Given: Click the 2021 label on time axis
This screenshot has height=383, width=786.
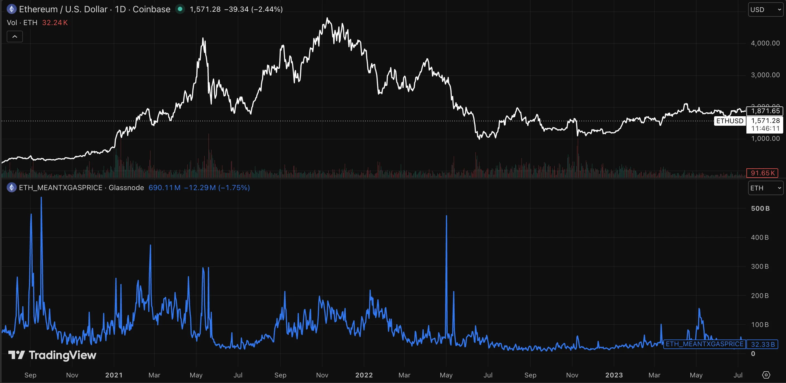Looking at the screenshot, I should (x=114, y=375).
